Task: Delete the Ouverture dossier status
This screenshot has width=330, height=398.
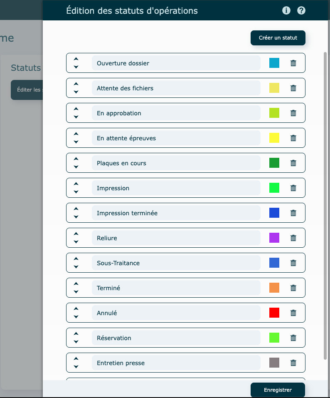Action: click(293, 63)
